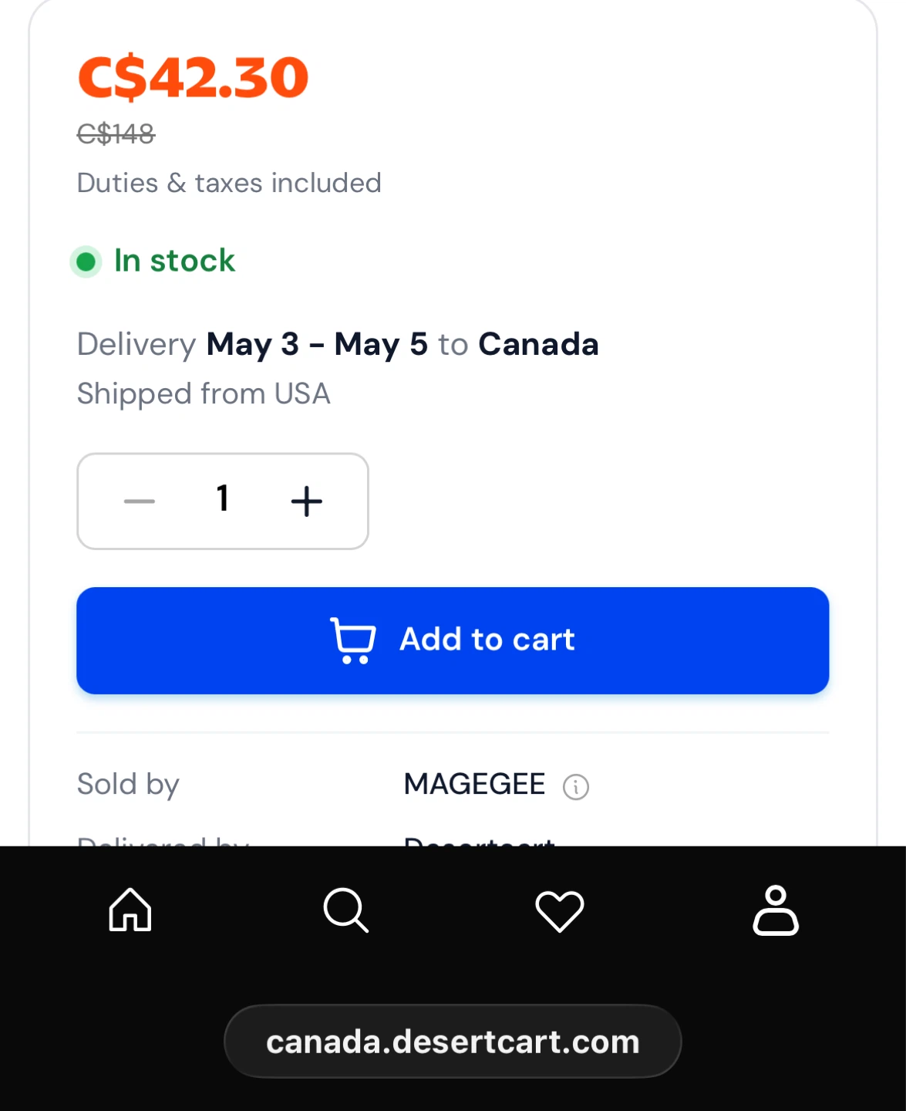Decrease quantity with the minus icon
The height and width of the screenshot is (1111, 906).
click(x=140, y=501)
